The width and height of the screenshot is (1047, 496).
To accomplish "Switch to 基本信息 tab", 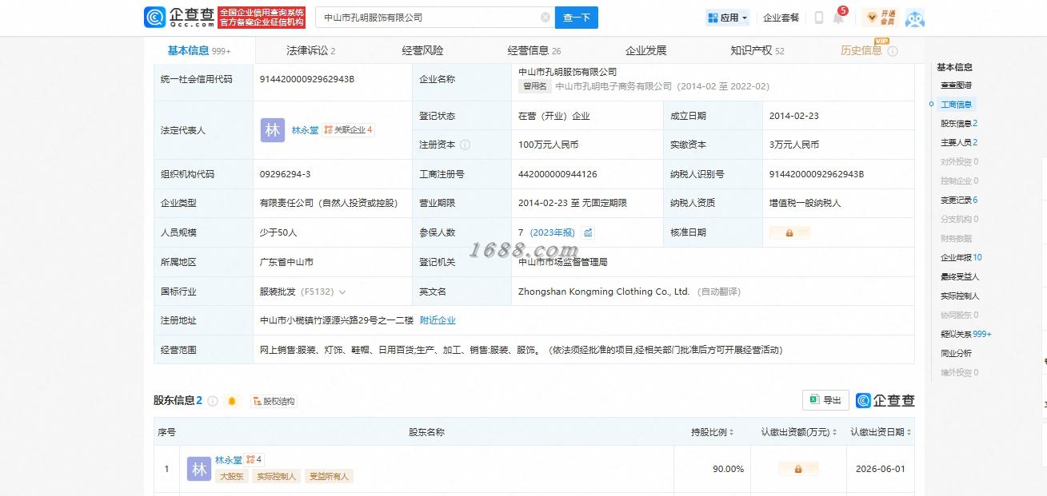I will tap(199, 50).
